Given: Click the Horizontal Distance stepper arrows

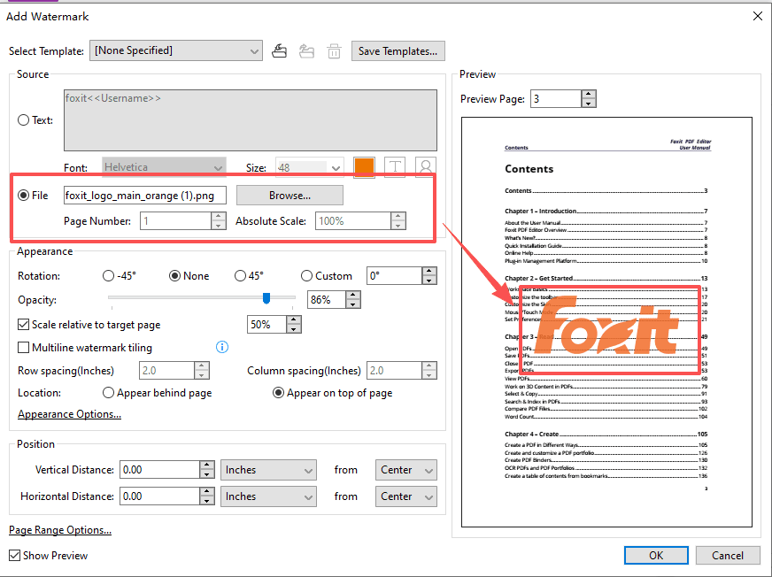Looking at the screenshot, I should [207, 496].
